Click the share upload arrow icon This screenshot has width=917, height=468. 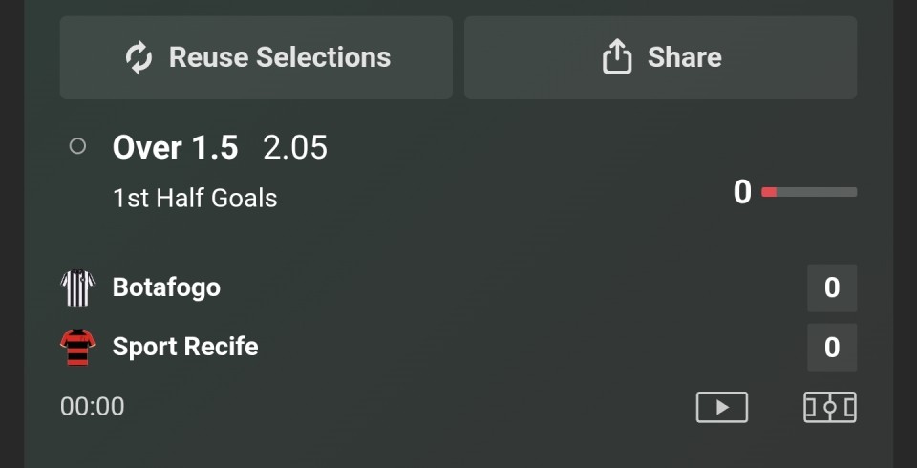pos(617,58)
